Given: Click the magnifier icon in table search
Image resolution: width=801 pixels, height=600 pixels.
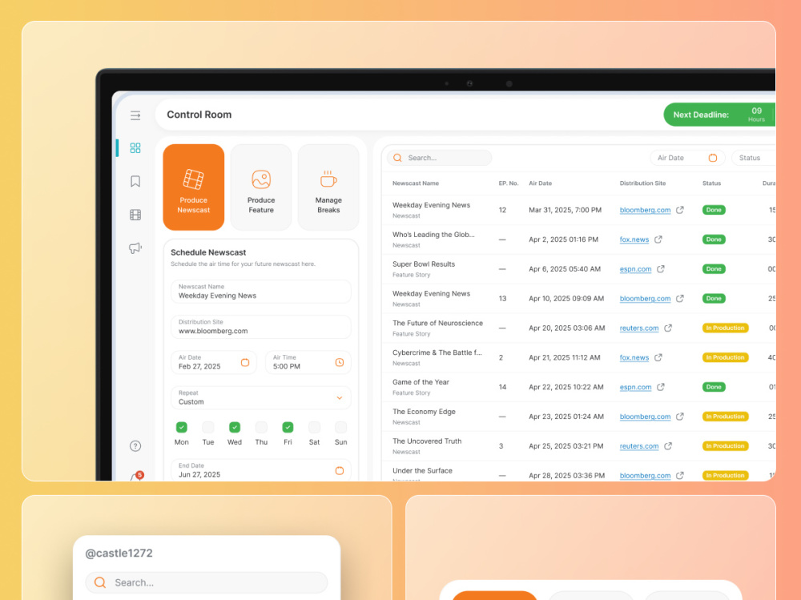Looking at the screenshot, I should click(397, 158).
